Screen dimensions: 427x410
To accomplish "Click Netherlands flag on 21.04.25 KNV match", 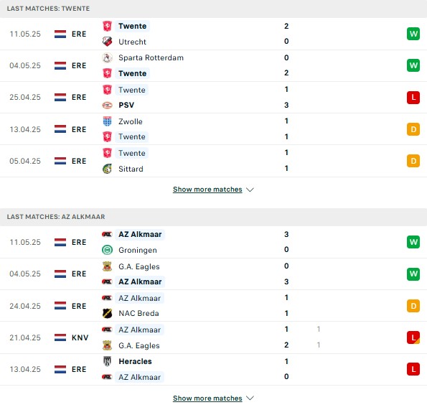I will [60, 337].
